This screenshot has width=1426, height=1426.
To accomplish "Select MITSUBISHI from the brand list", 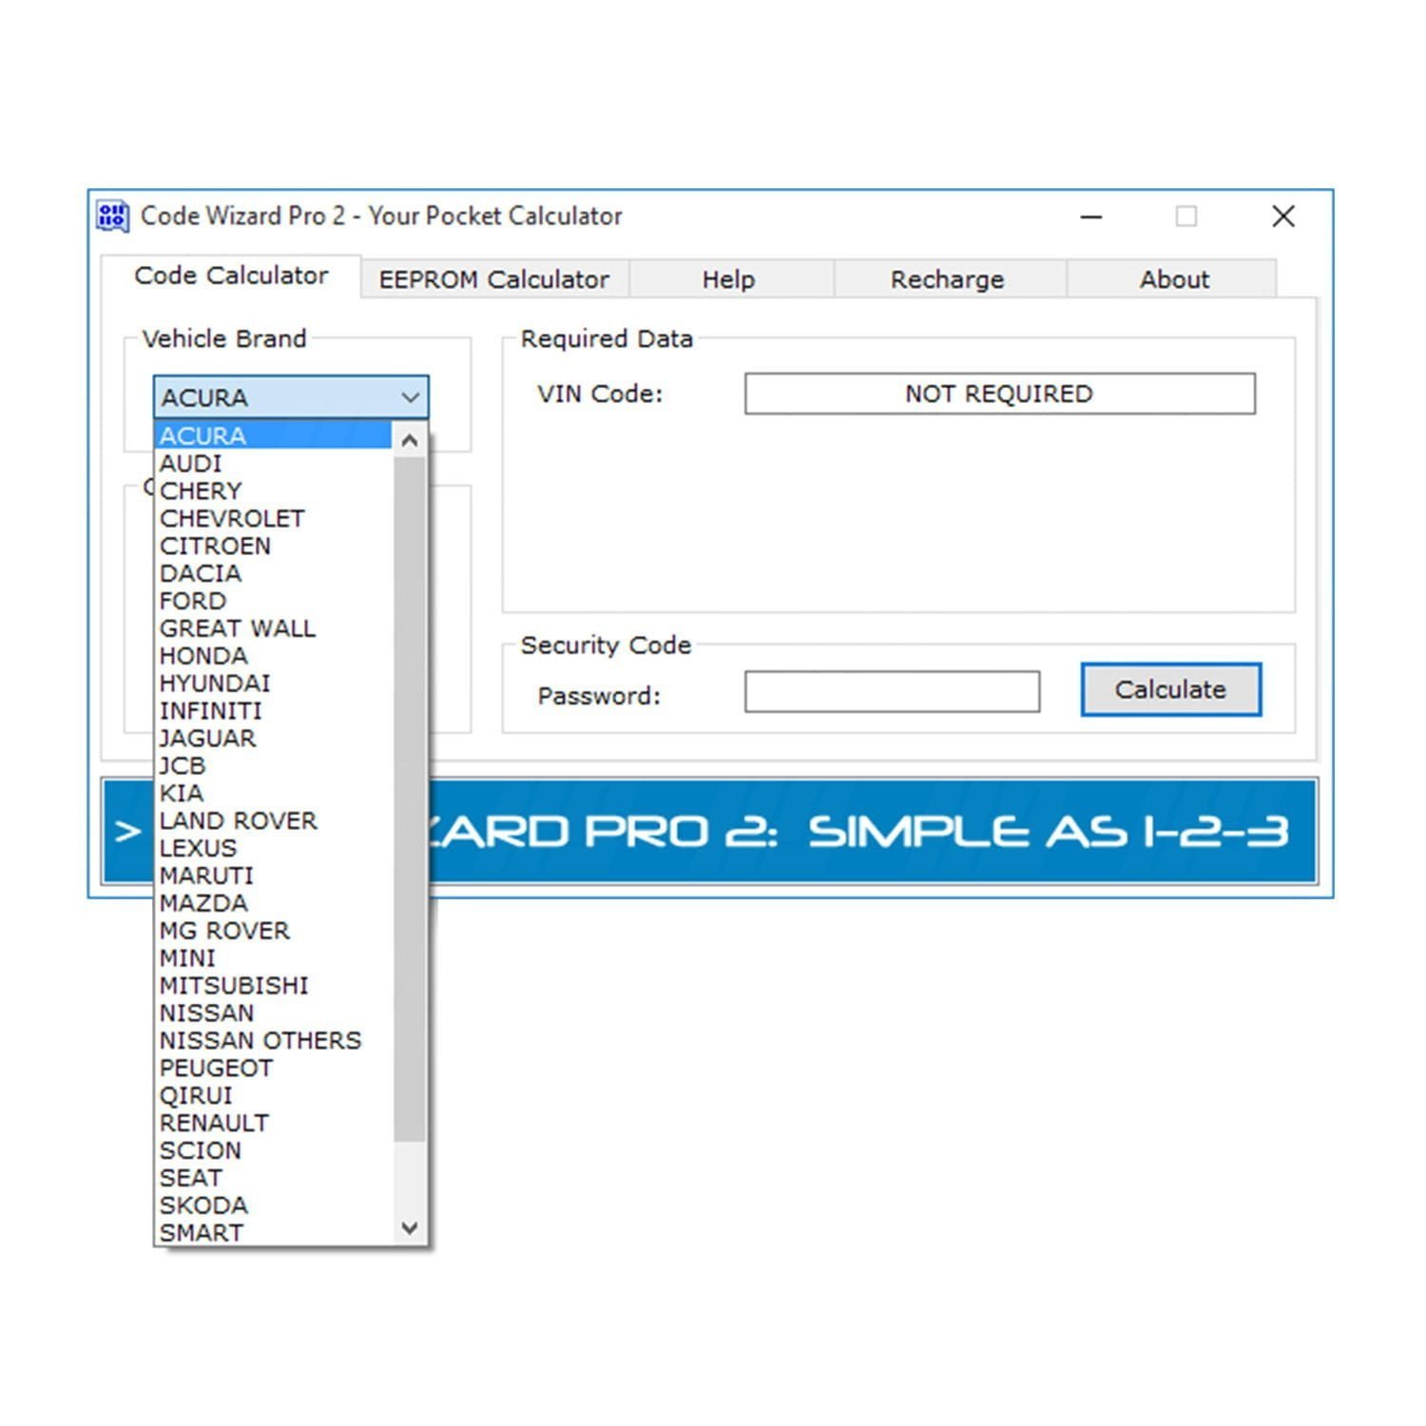I will (234, 986).
